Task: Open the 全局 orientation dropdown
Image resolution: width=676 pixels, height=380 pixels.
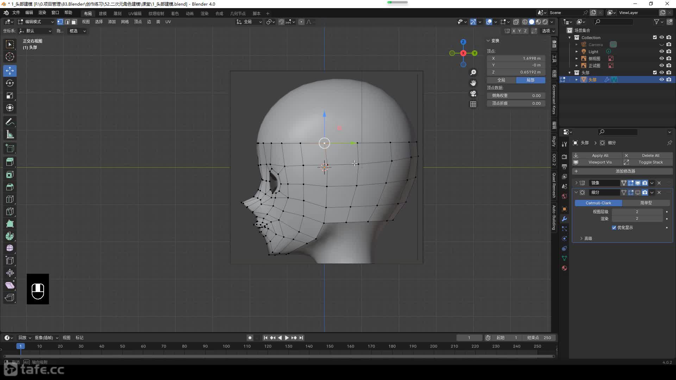Action: pos(249,22)
